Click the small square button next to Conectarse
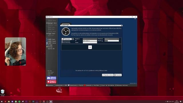183x103 pixels. pyautogui.click(x=73, y=39)
